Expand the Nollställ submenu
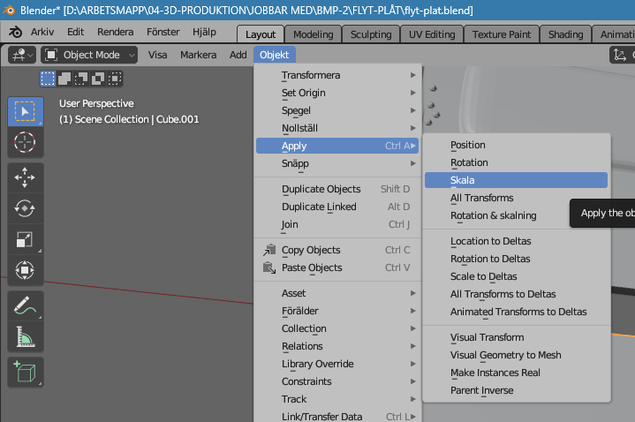 coord(337,128)
